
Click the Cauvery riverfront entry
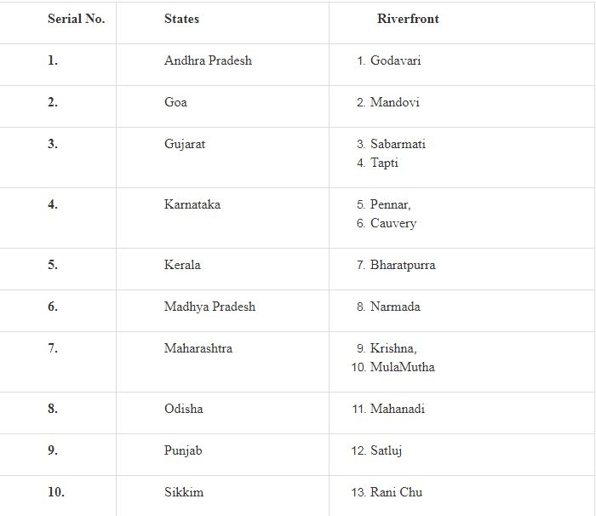[393, 223]
